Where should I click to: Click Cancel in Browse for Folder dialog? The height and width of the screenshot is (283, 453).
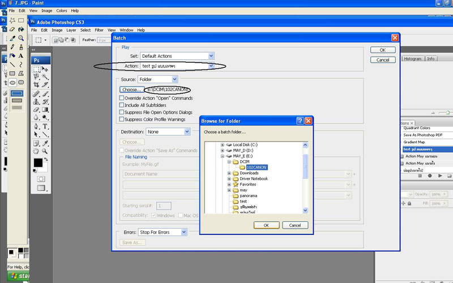coord(295,225)
